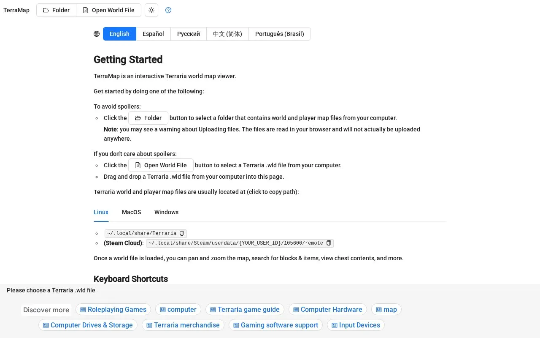Click 'Please choose a Terraria .wld file' status
540x338 pixels.
point(51,290)
